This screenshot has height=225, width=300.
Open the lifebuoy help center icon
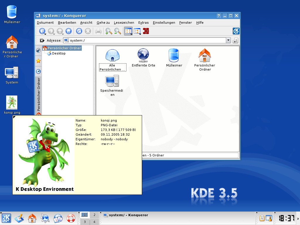tap(71, 218)
